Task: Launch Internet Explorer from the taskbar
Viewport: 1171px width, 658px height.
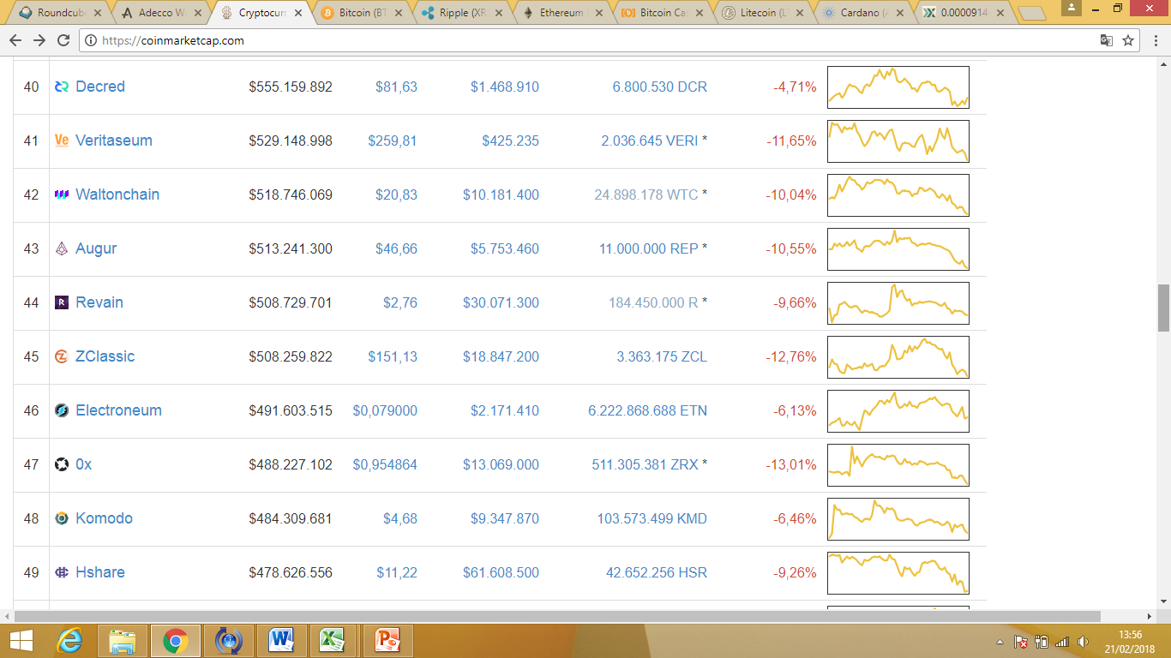Action: coord(69,641)
